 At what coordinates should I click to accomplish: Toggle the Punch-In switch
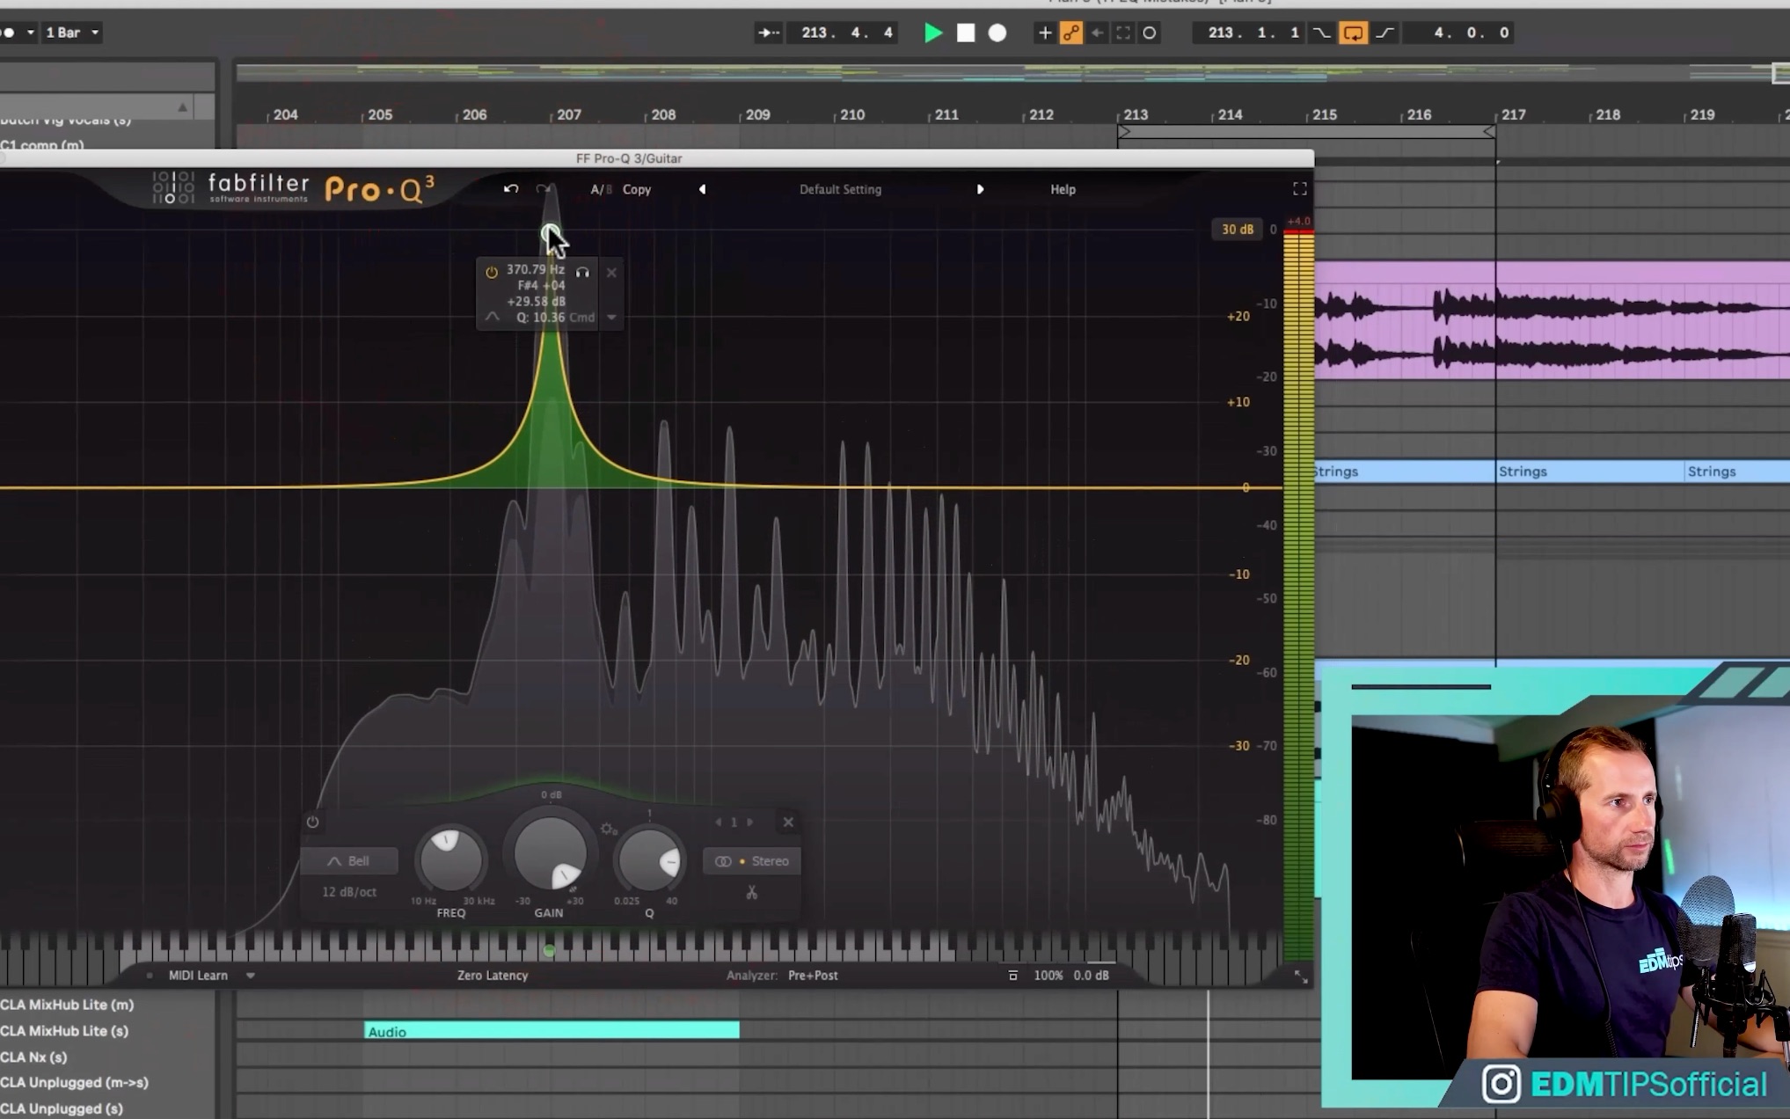pyautogui.click(x=1321, y=33)
